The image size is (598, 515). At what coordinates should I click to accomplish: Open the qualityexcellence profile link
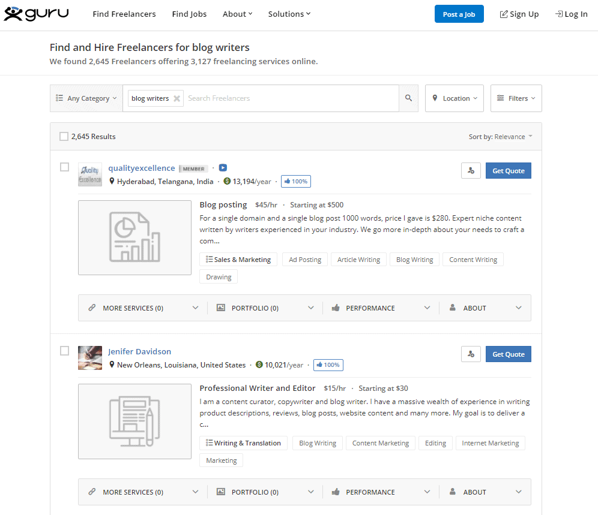pyautogui.click(x=142, y=168)
